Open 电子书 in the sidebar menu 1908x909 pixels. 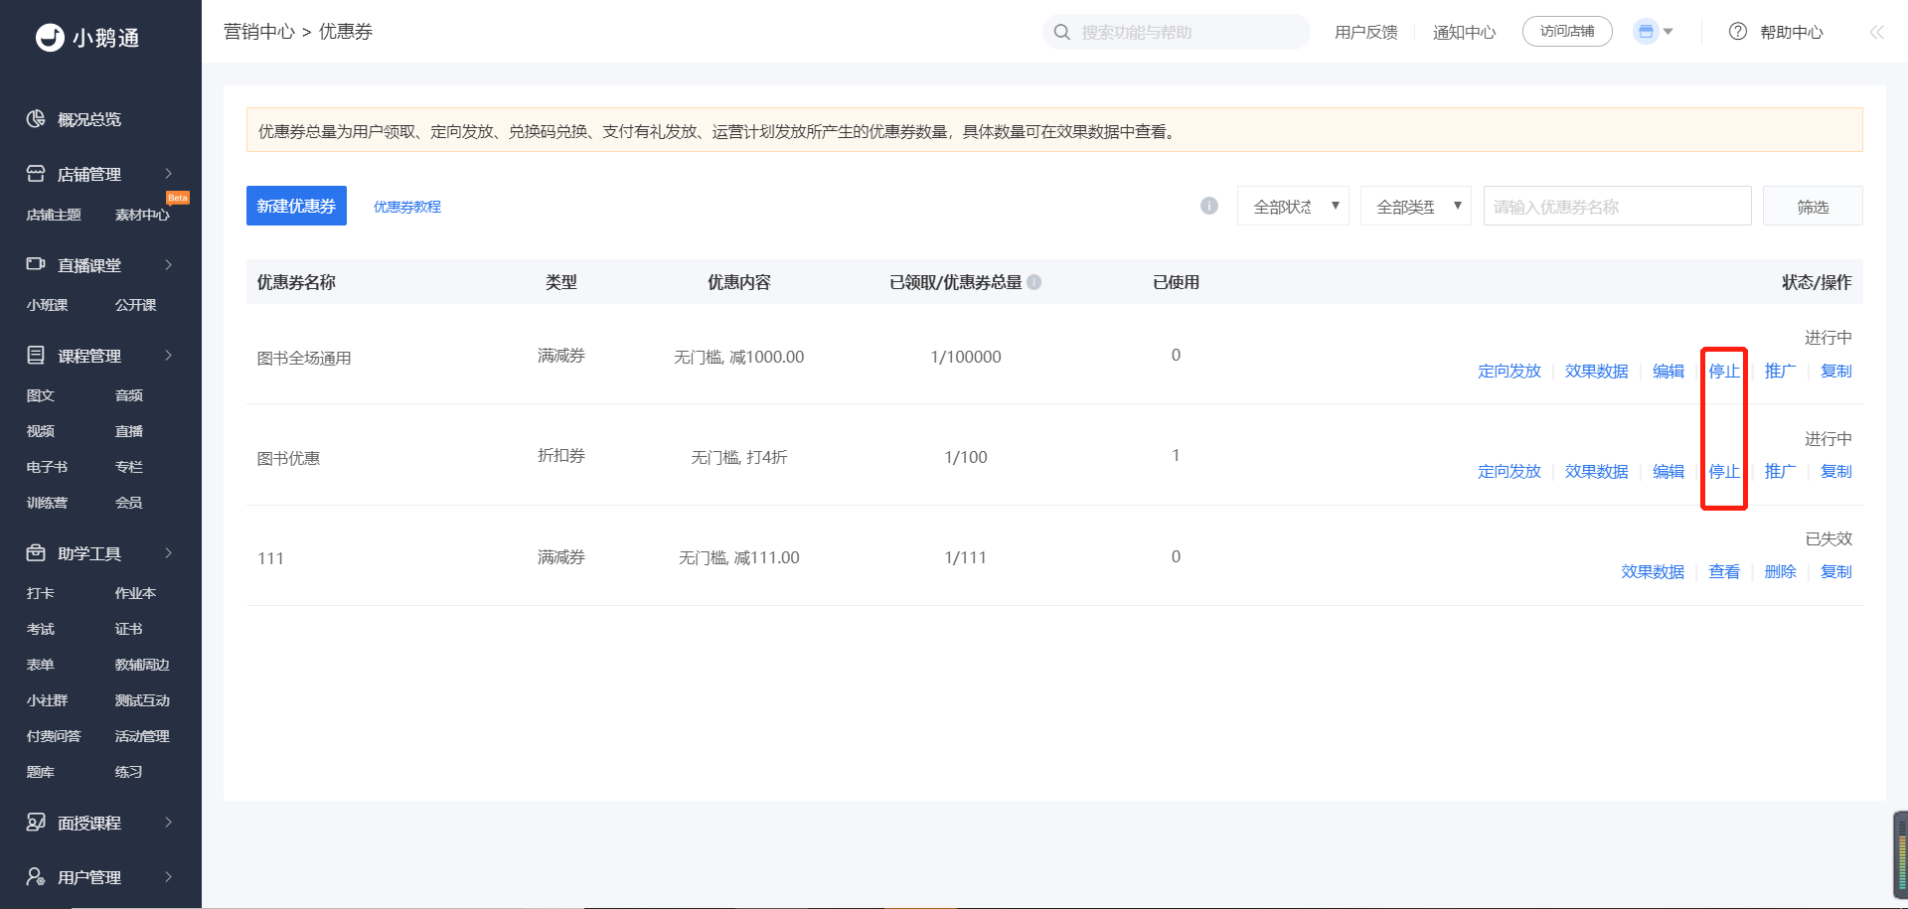tap(47, 467)
